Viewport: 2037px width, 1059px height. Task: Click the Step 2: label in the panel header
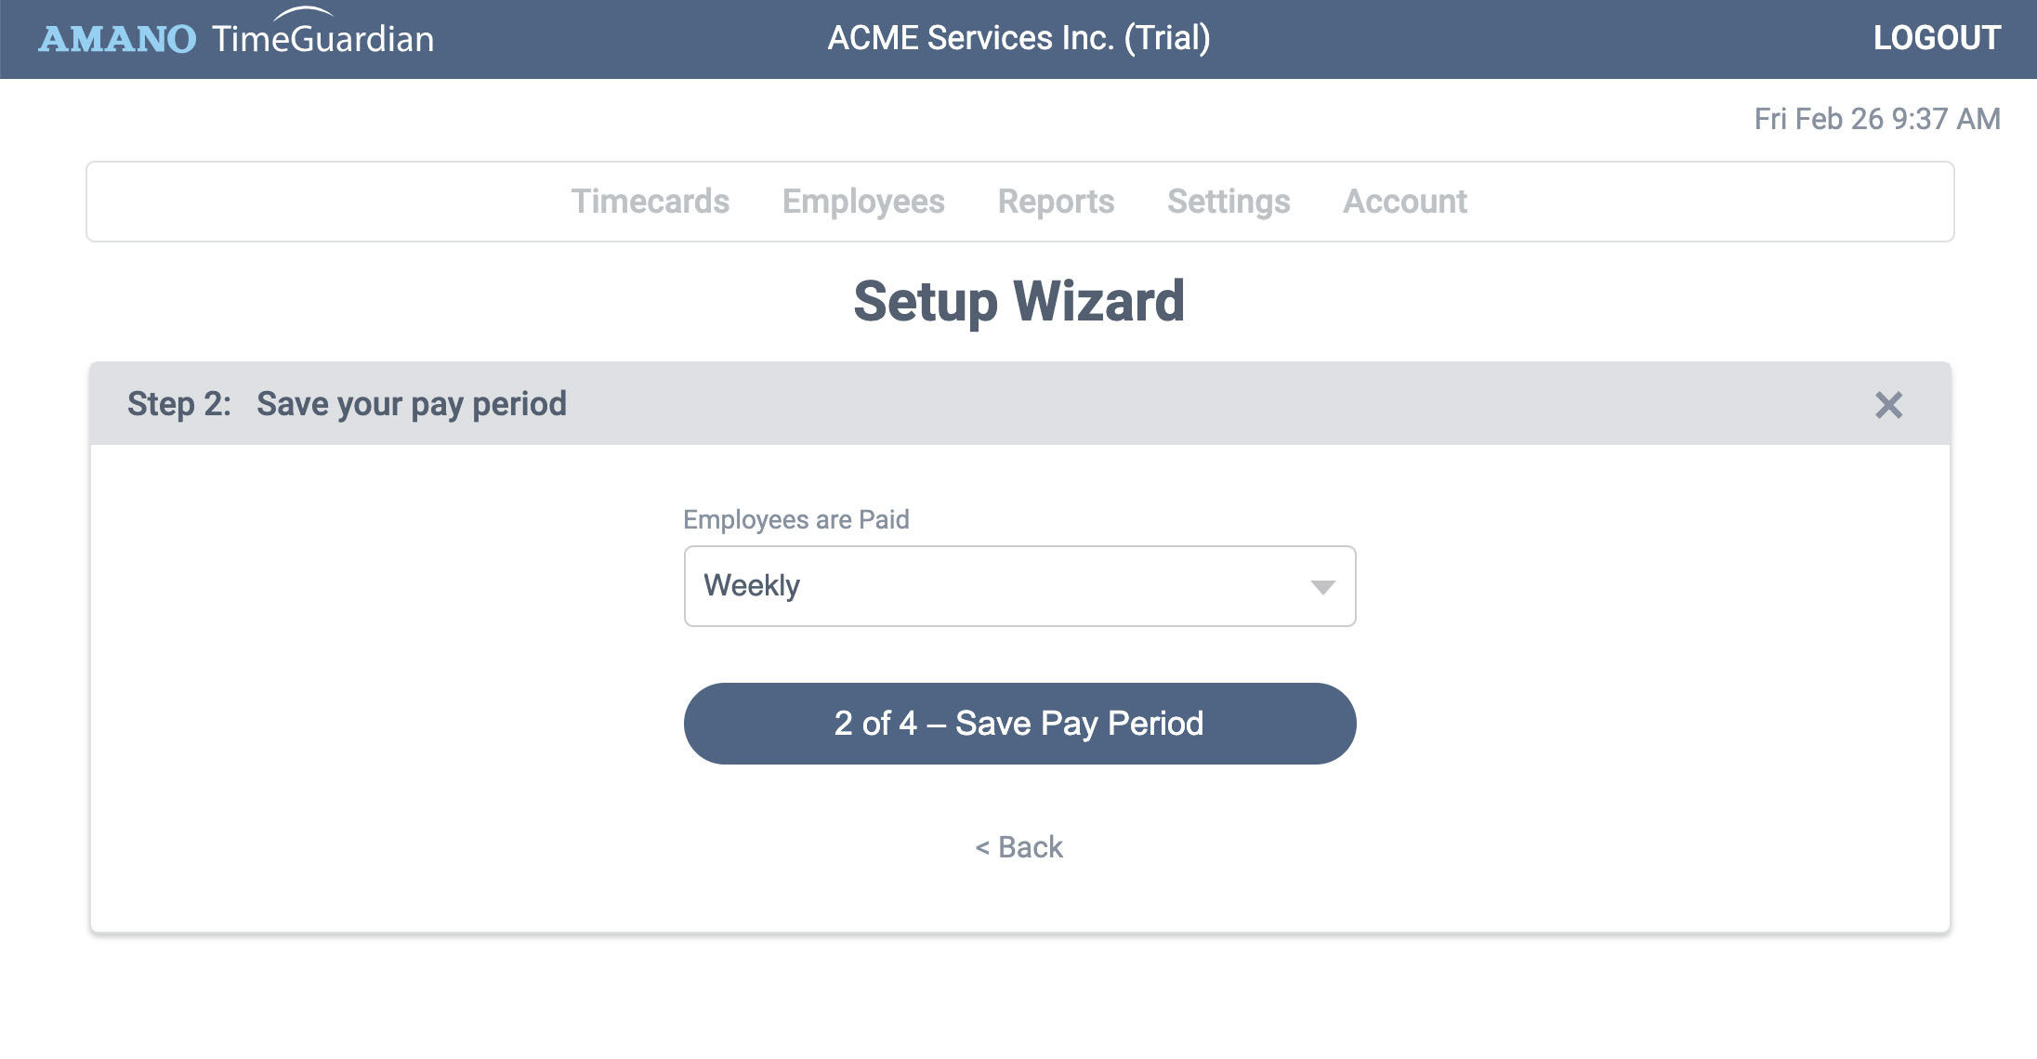tap(179, 404)
